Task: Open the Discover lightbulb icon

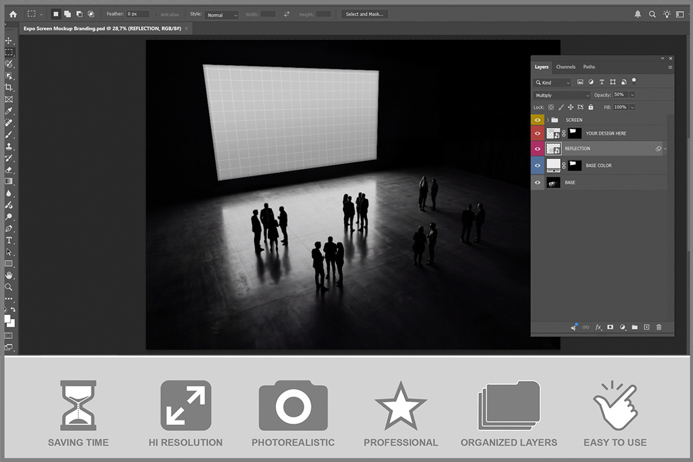Action: [x=667, y=14]
